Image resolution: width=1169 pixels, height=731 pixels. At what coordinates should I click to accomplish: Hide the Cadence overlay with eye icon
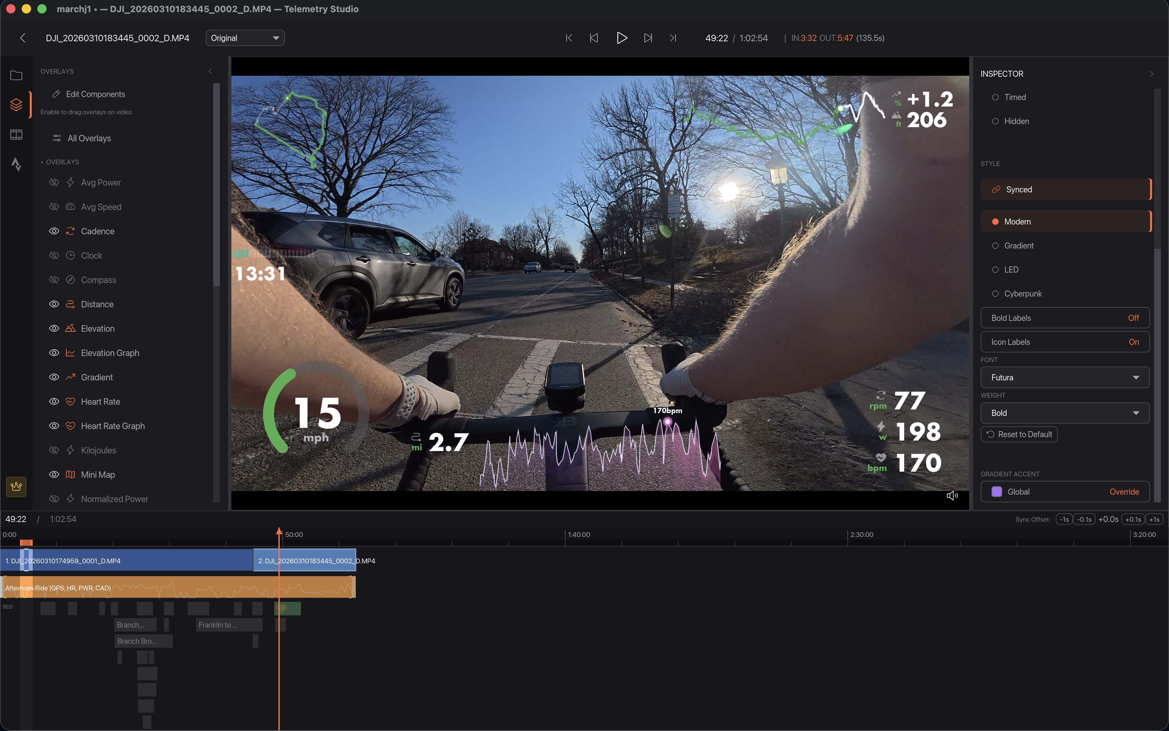point(54,231)
